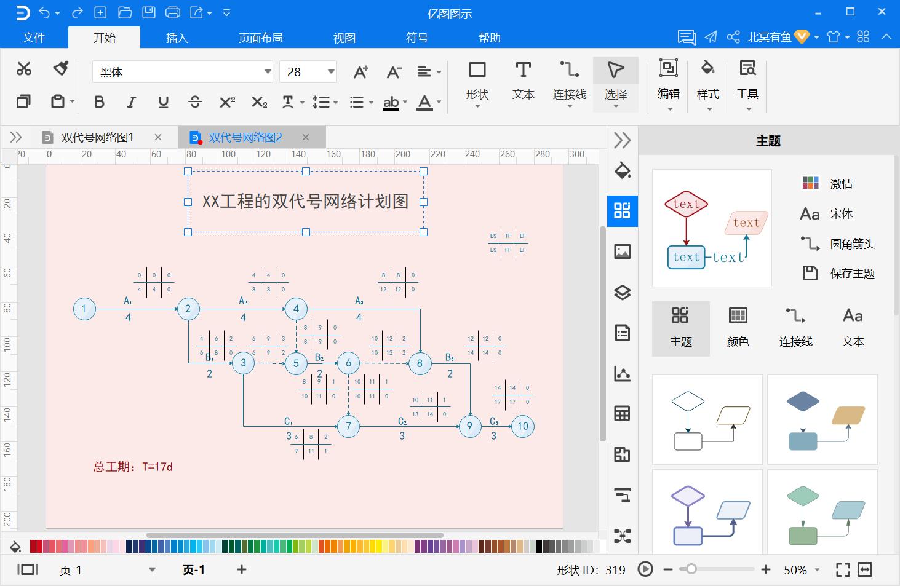The image size is (900, 586).
Task: Open the 文本 (Text) tool
Action: [x=522, y=83]
